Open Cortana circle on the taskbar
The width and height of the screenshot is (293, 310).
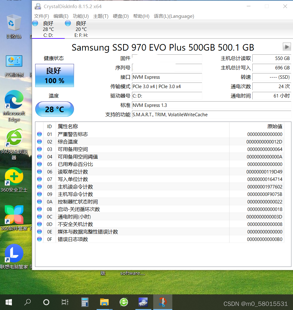(x=46, y=302)
